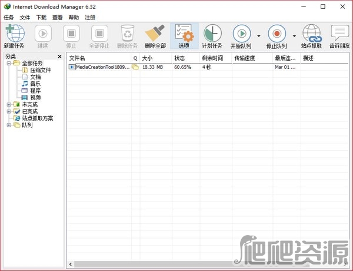
Task: Expand the 未完成 tree node
Action: [x=9, y=104]
